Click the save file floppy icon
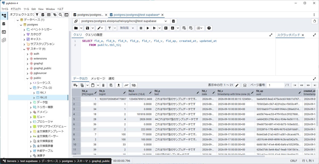This screenshot has height=164, width=319. (87, 28)
